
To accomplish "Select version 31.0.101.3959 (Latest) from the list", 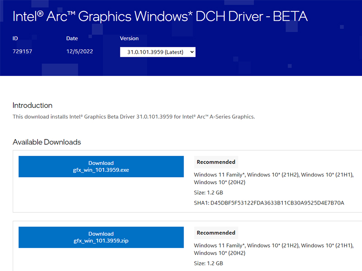I will [154, 52].
